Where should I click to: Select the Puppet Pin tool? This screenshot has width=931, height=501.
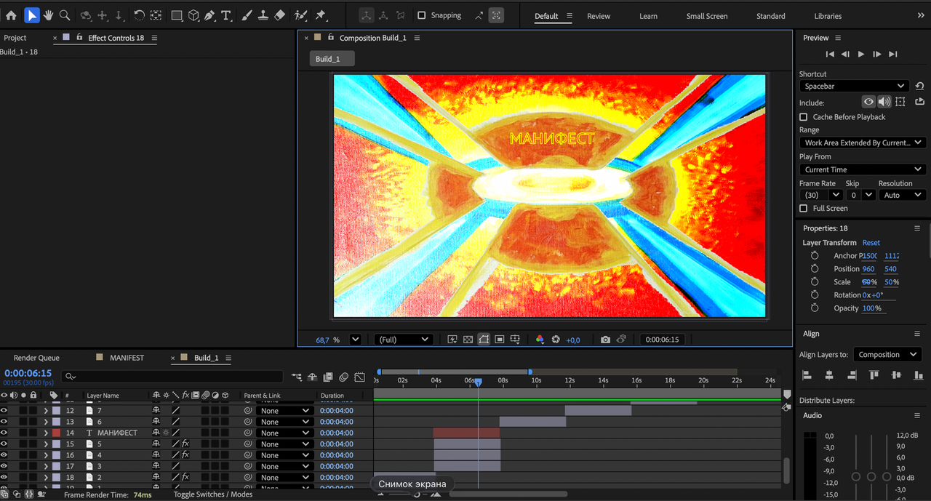321,15
